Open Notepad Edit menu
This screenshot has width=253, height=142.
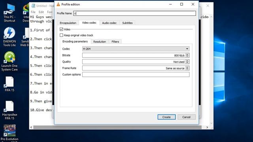pyautogui.click(x=41, y=12)
